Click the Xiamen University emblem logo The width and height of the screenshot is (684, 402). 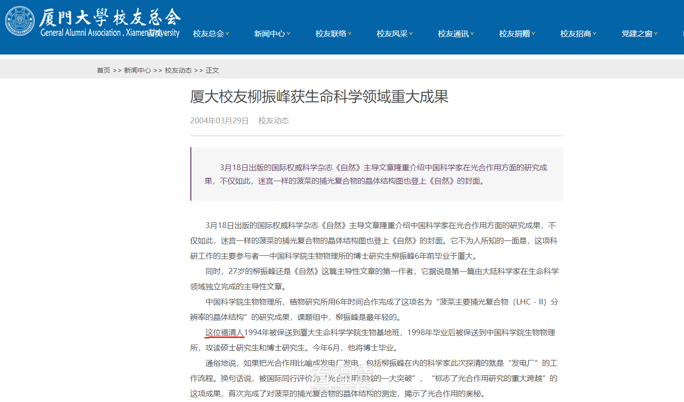(x=19, y=20)
